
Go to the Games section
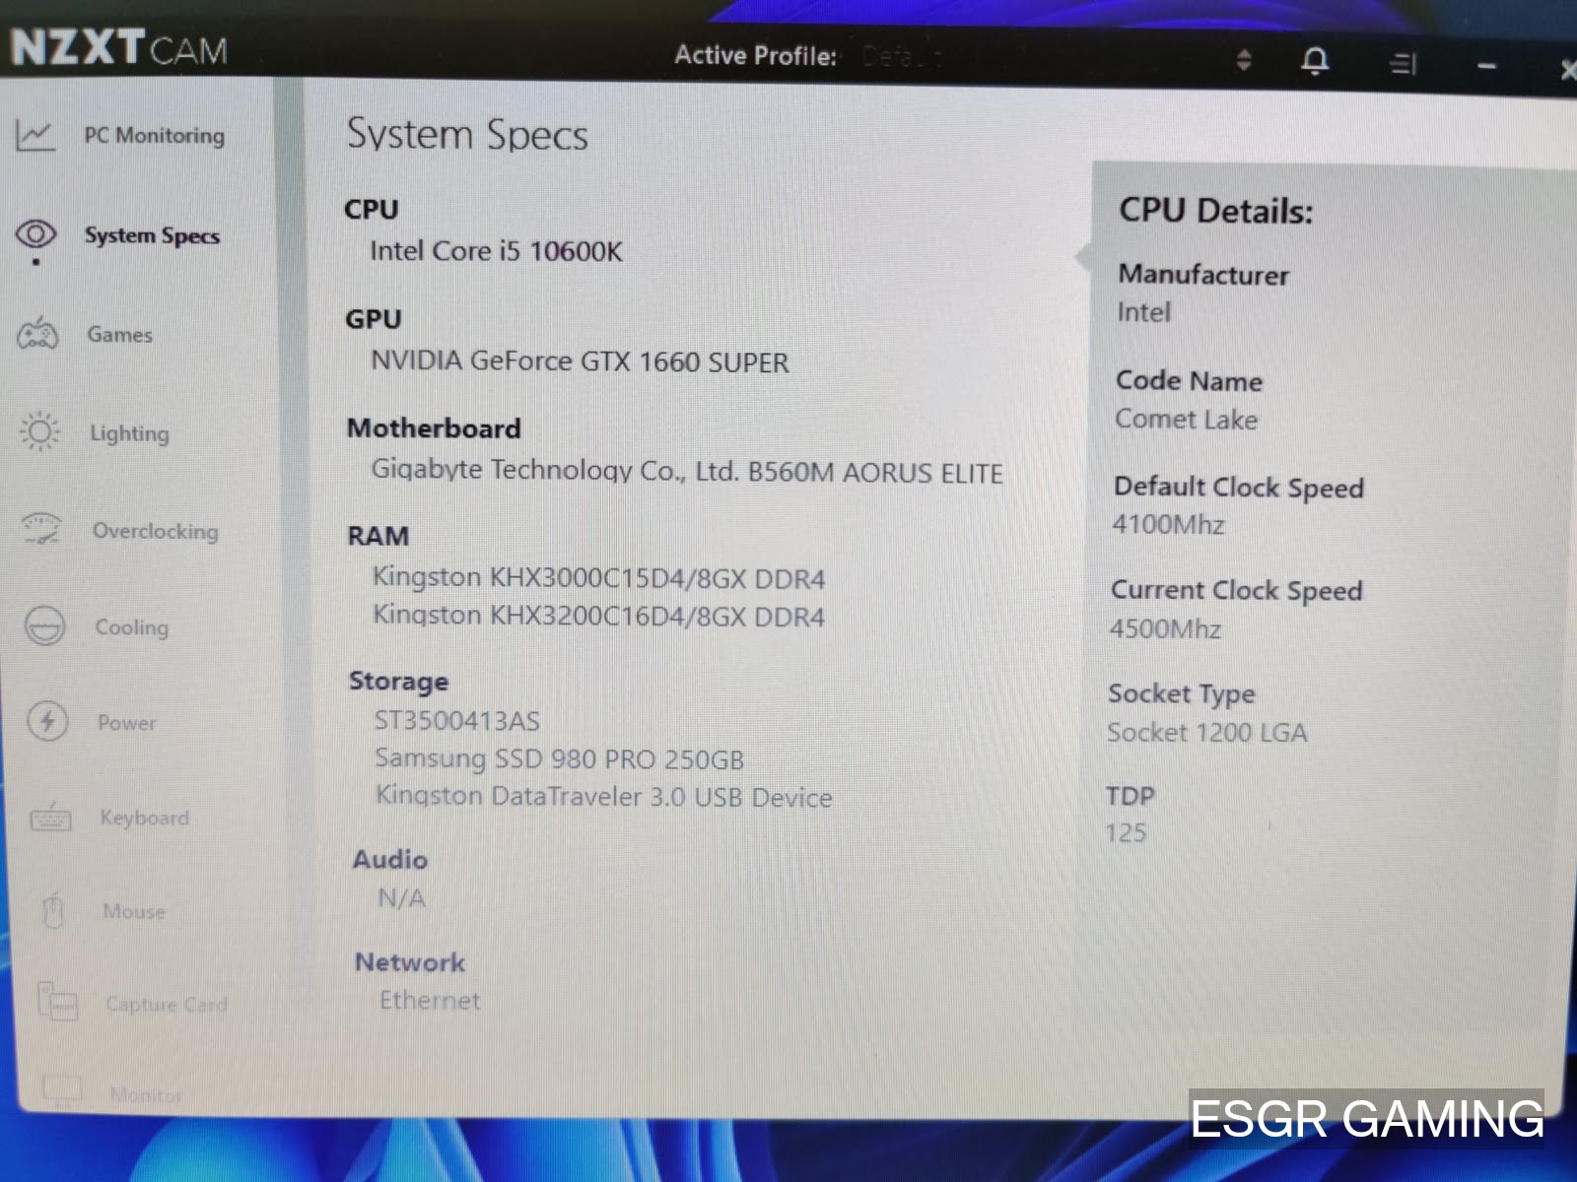click(119, 335)
